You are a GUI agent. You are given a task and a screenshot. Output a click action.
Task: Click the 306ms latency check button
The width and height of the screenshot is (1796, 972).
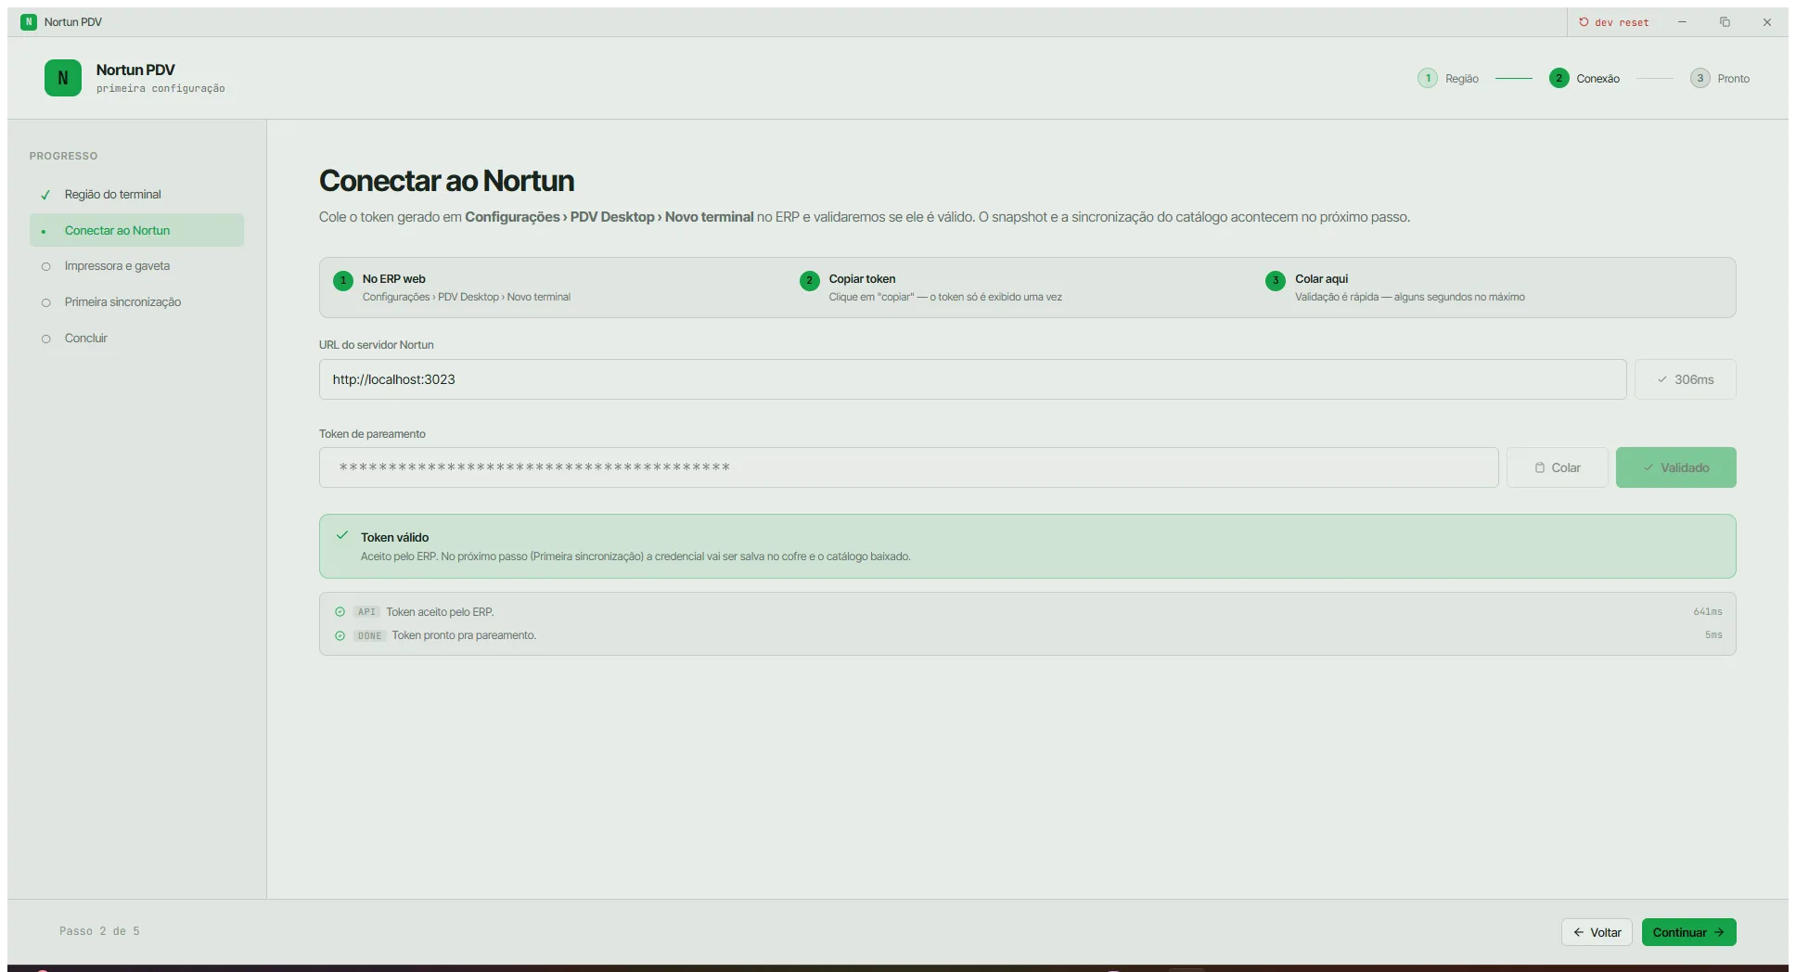[x=1685, y=379]
